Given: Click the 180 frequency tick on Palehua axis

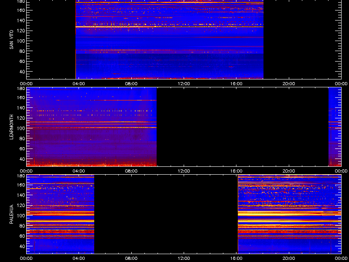Looking at the screenshot, I should [x=21, y=176].
